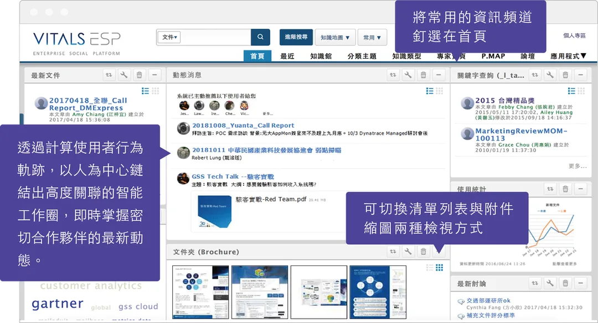Refresh the 文件夾 (Brochure) panel
Viewport: 598px width, 323px height.
[393, 252]
